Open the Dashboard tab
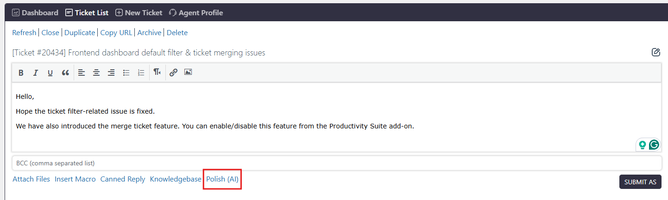Screen dimensions: 668x200 click(x=35, y=13)
